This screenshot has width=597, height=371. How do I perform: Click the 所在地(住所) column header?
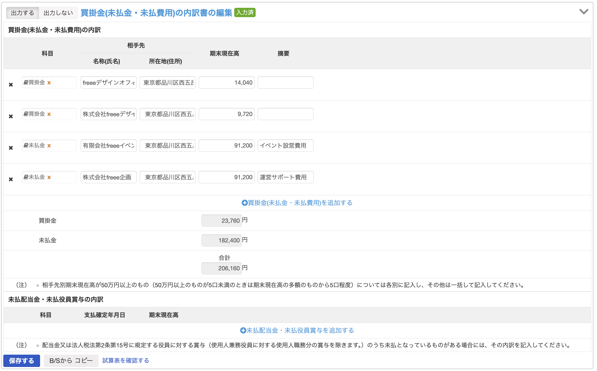click(165, 61)
